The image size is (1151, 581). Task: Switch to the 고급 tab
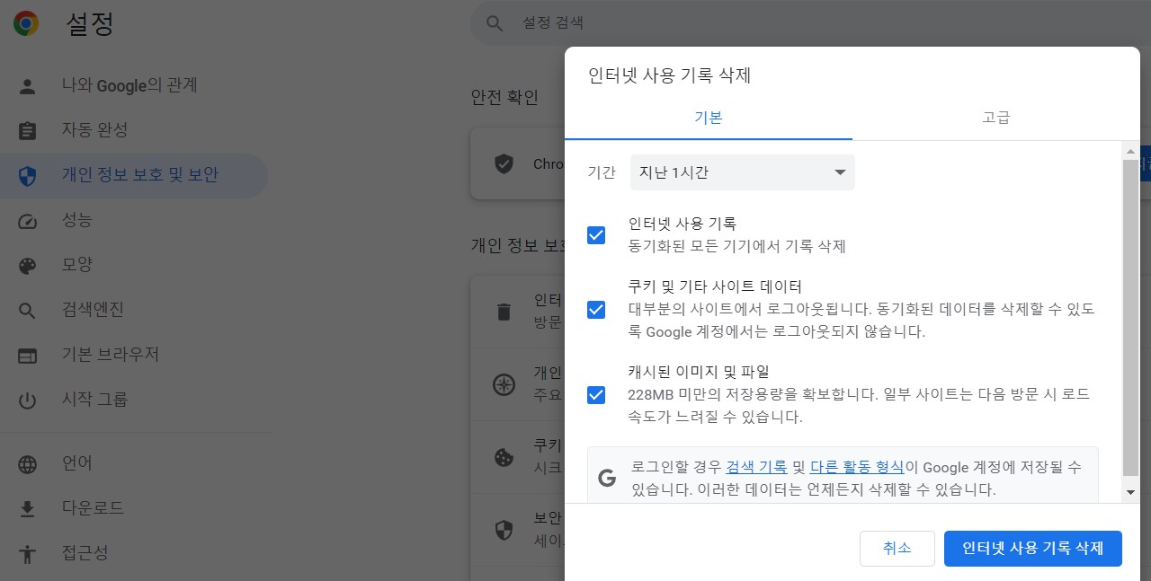point(995,117)
